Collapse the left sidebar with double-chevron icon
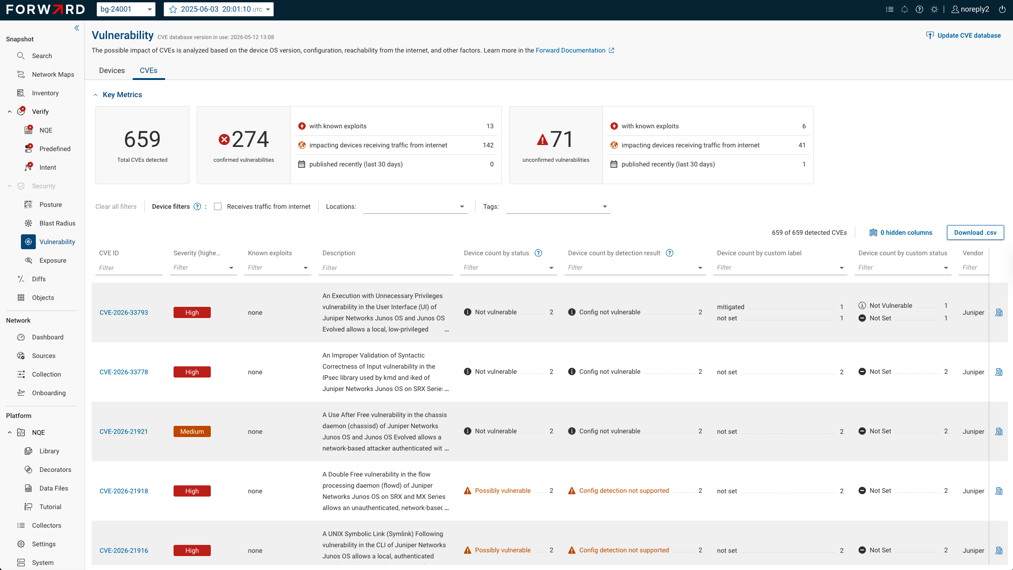1013x570 pixels. [x=77, y=28]
